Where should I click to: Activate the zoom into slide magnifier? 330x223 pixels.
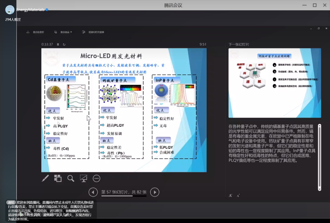pyautogui.click(x=71, y=178)
